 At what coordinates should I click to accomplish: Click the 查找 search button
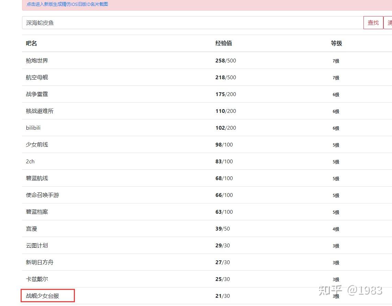pyautogui.click(x=373, y=23)
